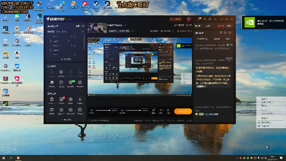Click the pop-out icon in the chat panel header

coord(230,33)
